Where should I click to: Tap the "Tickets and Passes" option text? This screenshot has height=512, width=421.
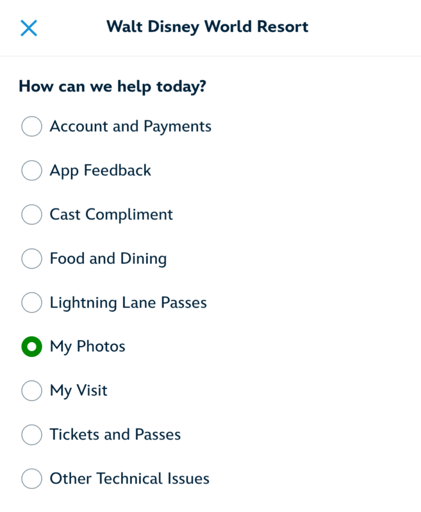115,434
